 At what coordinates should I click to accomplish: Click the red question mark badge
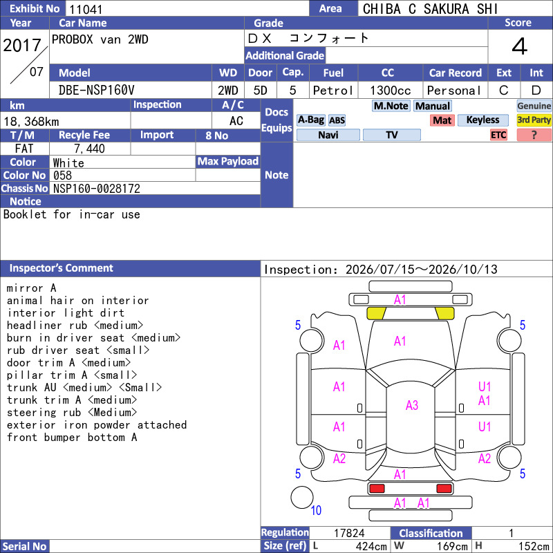[x=534, y=135]
